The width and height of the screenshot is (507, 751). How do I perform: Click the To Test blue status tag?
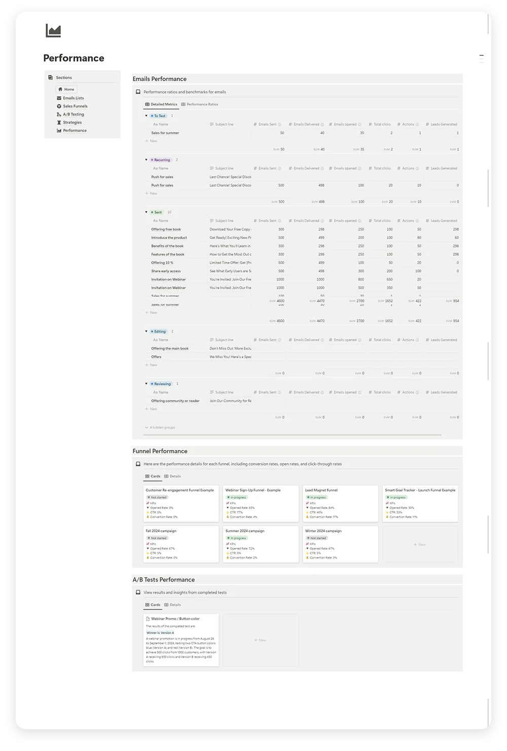pyautogui.click(x=159, y=116)
